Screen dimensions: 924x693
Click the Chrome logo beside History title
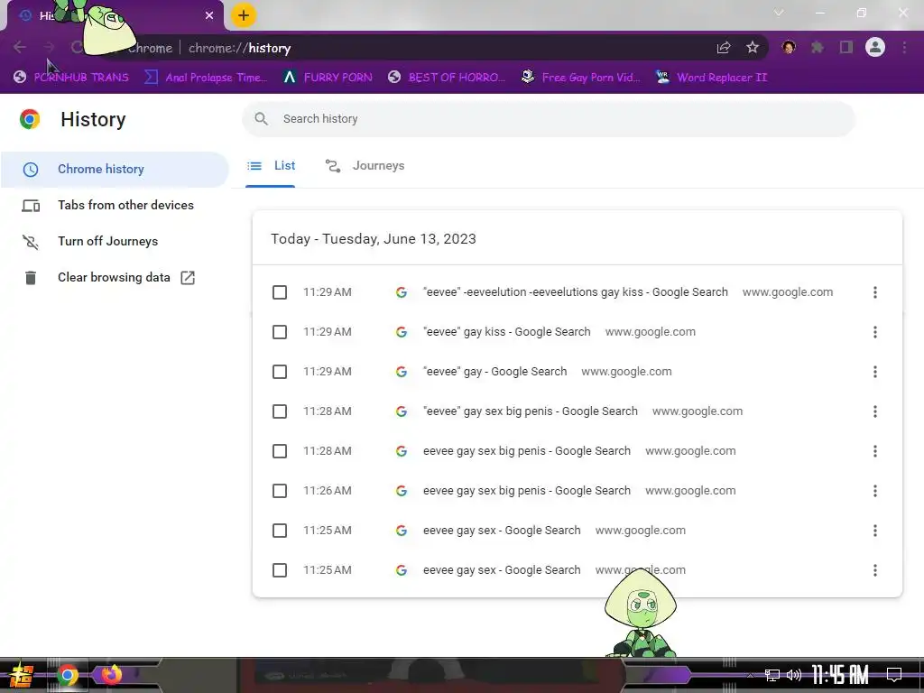click(x=30, y=119)
